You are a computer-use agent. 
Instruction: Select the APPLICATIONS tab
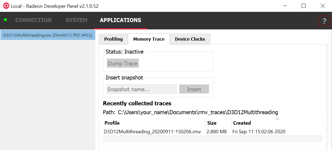click(120, 20)
